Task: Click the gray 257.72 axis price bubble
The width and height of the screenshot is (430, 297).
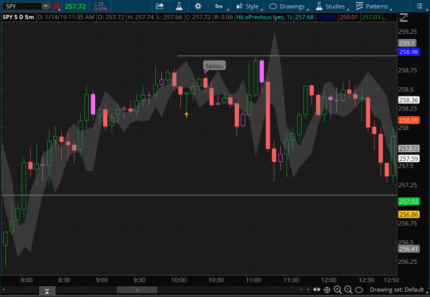Action: pos(408,148)
